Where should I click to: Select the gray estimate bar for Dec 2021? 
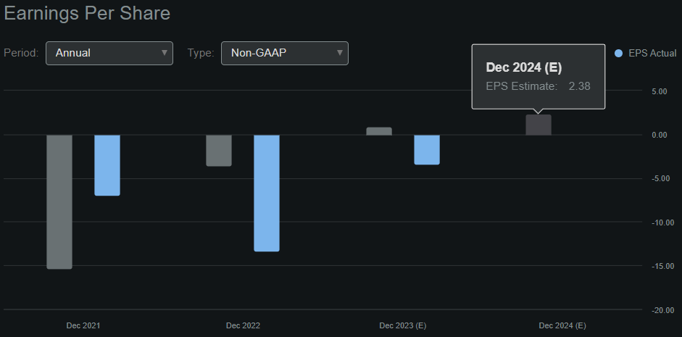pos(59,201)
